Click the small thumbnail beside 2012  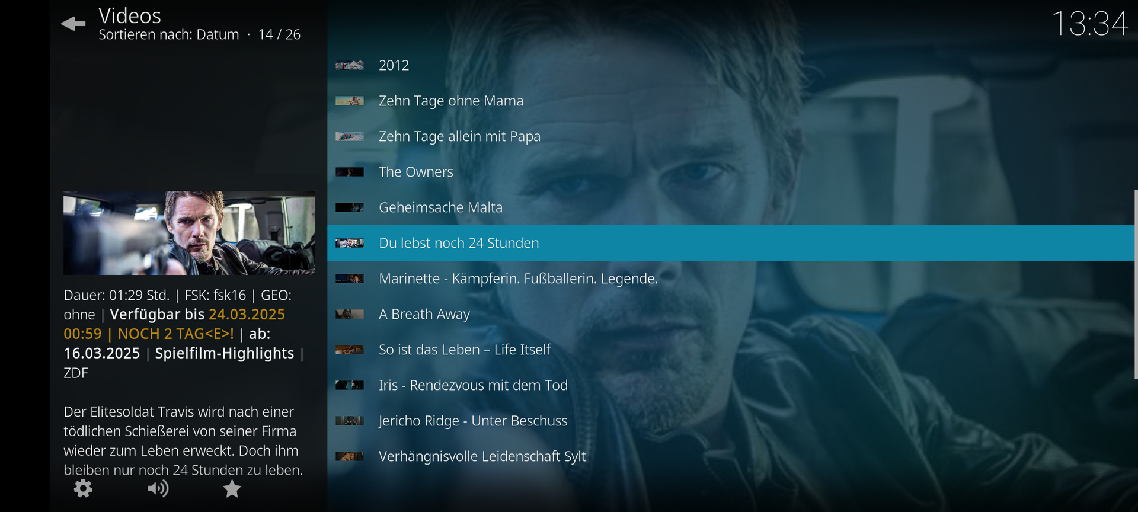(x=350, y=65)
